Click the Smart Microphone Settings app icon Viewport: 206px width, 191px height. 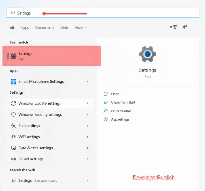point(13,81)
